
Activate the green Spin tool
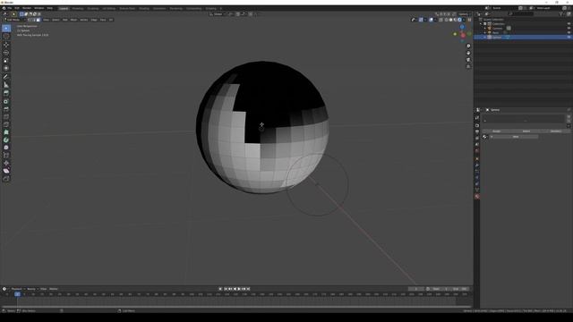click(x=6, y=140)
